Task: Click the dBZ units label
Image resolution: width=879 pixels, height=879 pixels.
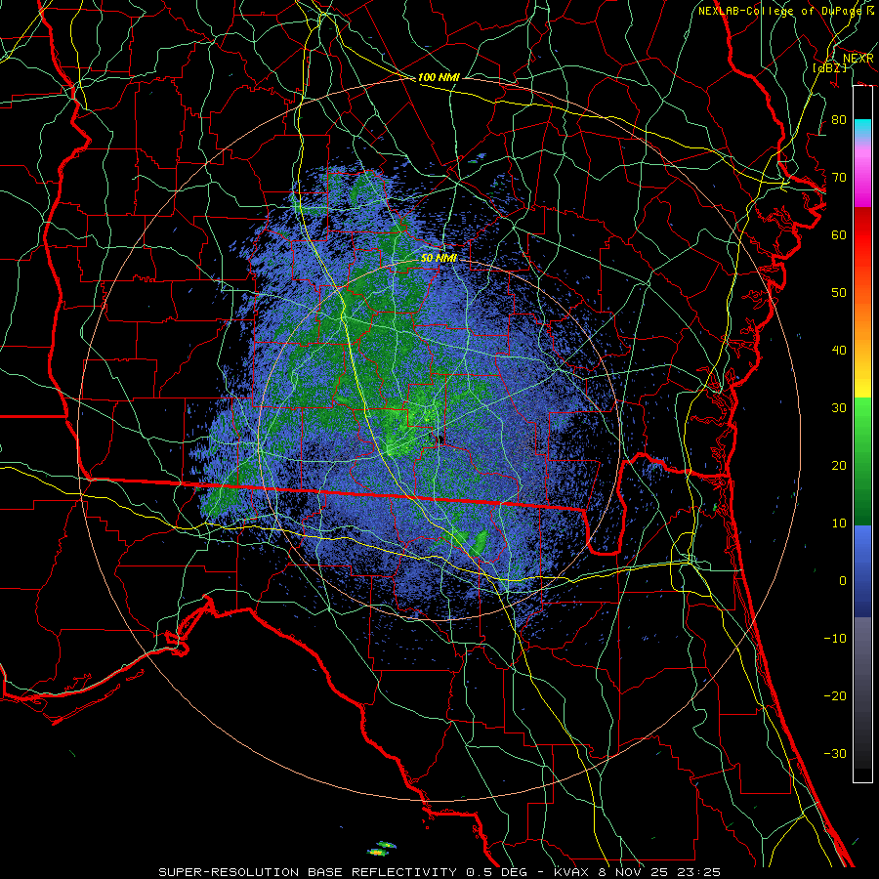Action: (x=830, y=67)
